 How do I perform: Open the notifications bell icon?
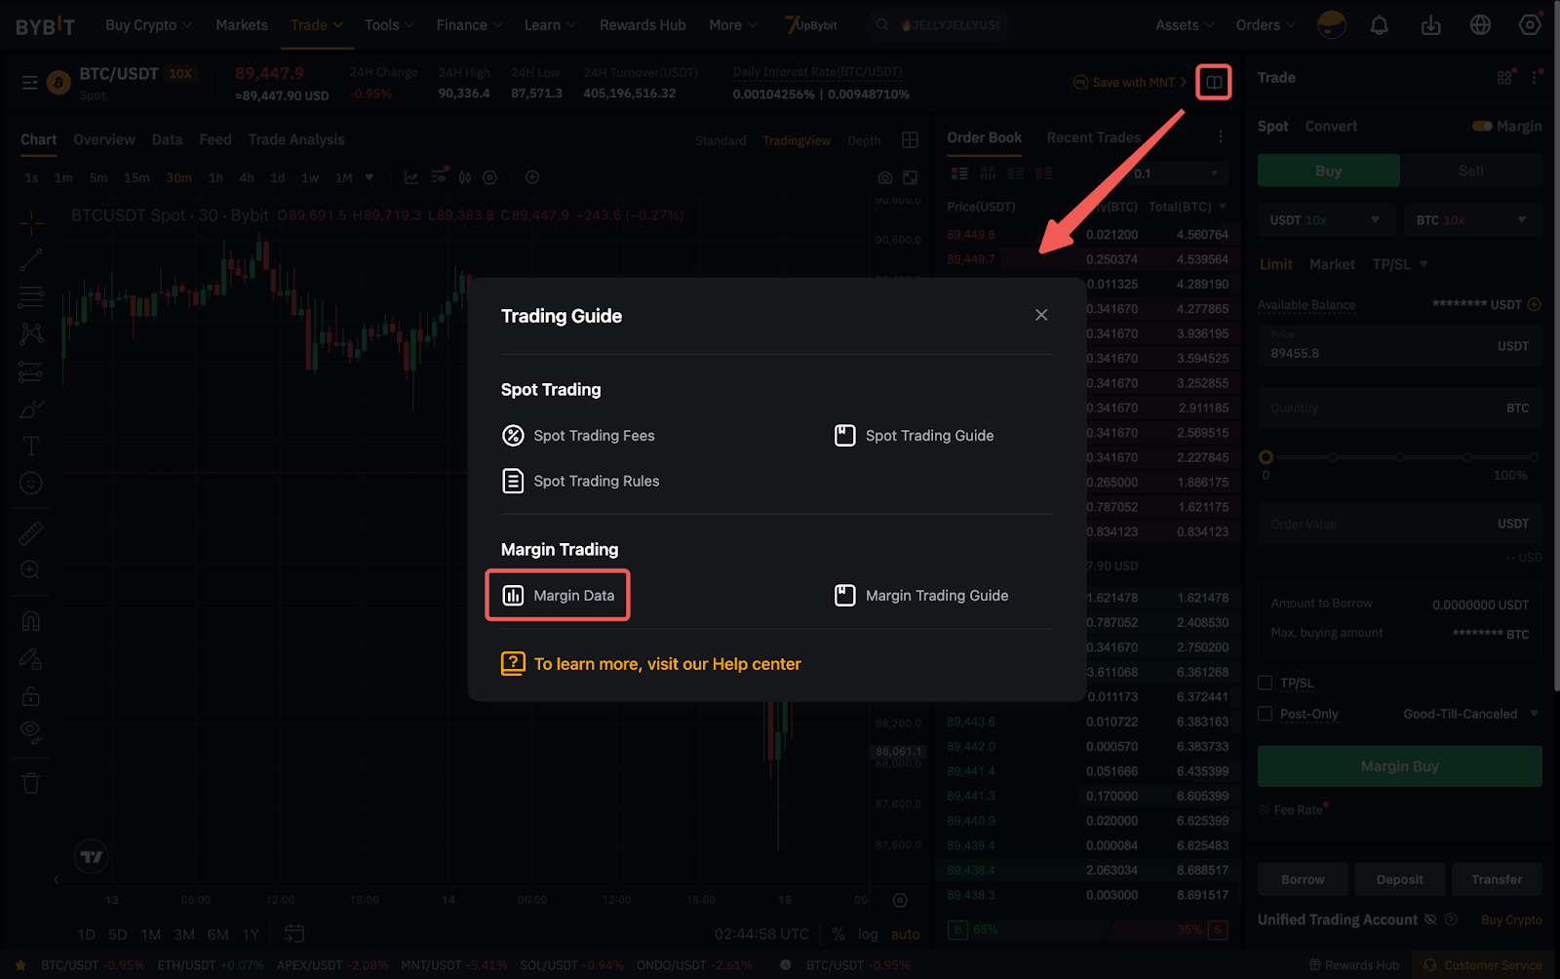[1379, 25]
